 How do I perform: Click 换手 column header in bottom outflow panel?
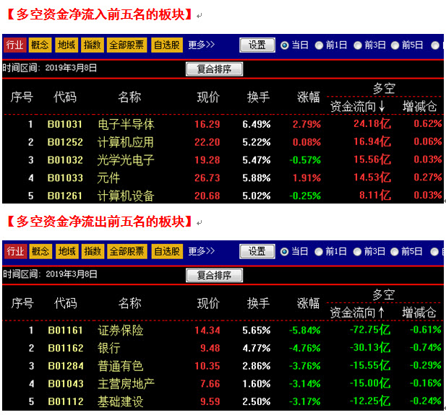tap(258, 304)
